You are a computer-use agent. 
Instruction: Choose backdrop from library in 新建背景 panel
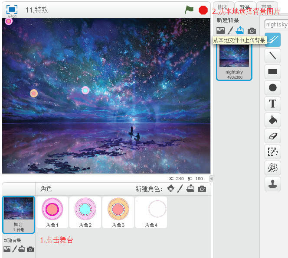click(x=220, y=30)
